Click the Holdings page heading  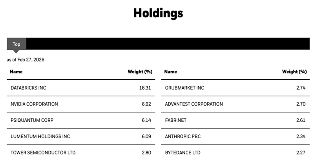158,13
